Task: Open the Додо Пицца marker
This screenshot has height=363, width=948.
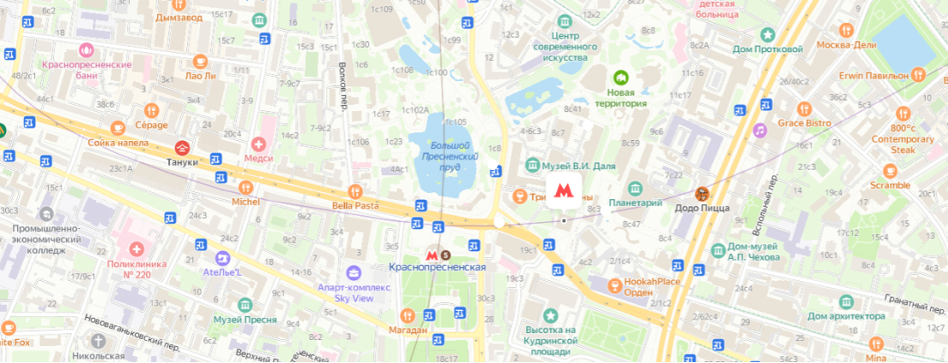Action: tap(702, 194)
